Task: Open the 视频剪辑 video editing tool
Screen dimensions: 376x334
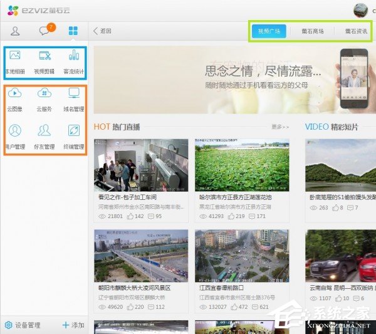Action: coord(44,62)
